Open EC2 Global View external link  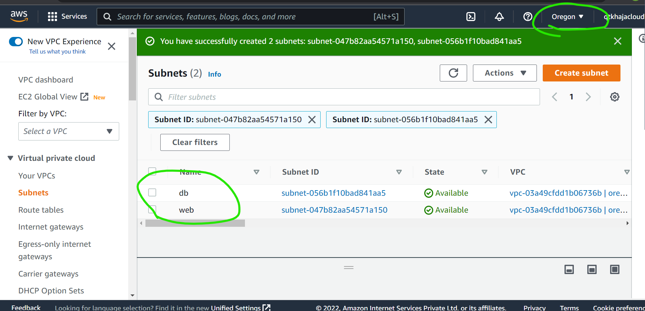54,97
